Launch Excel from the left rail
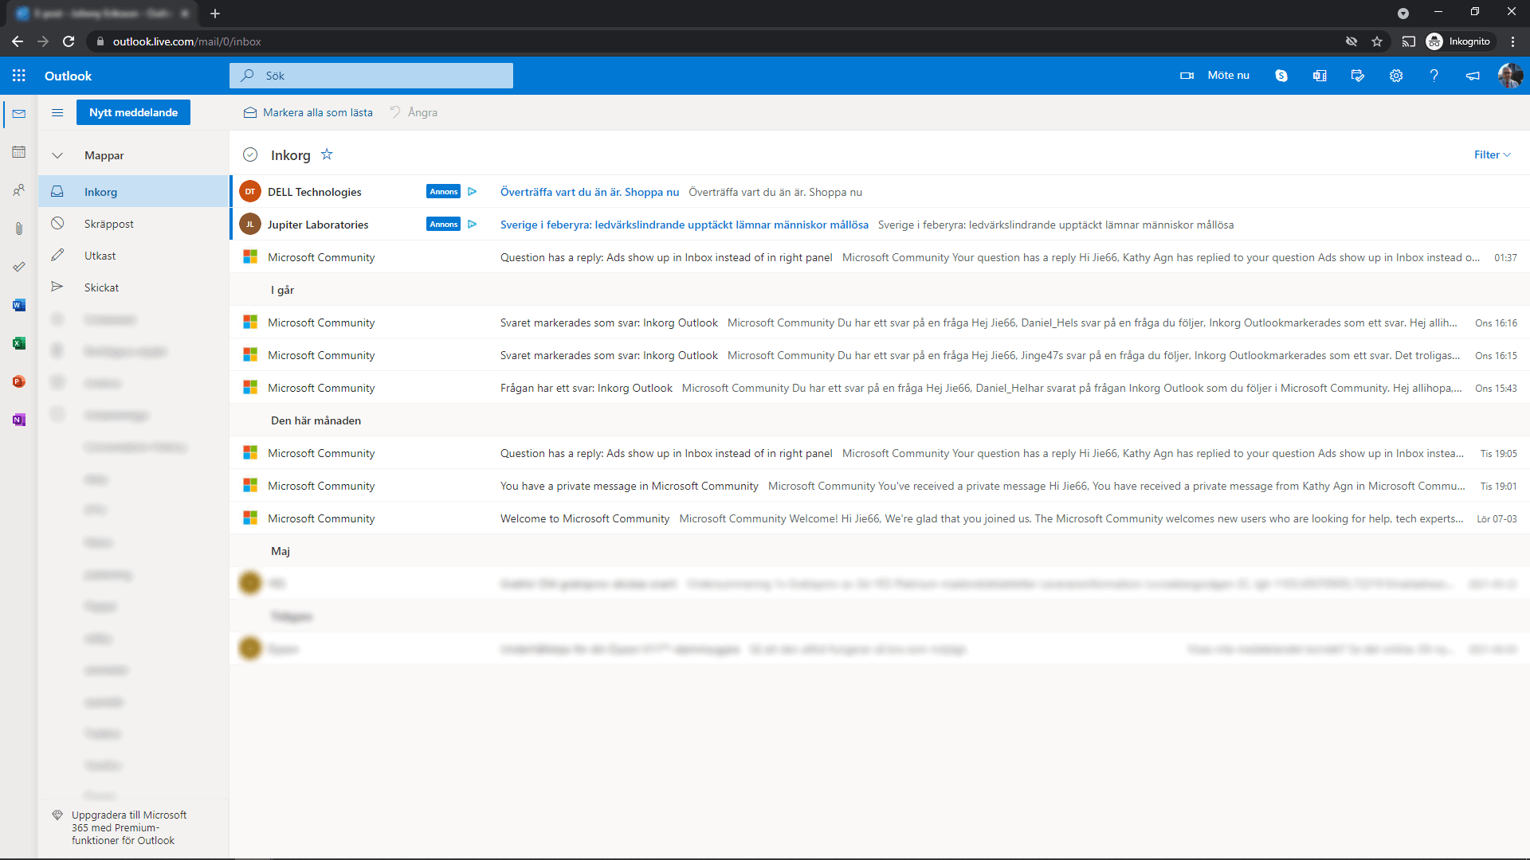 [19, 343]
